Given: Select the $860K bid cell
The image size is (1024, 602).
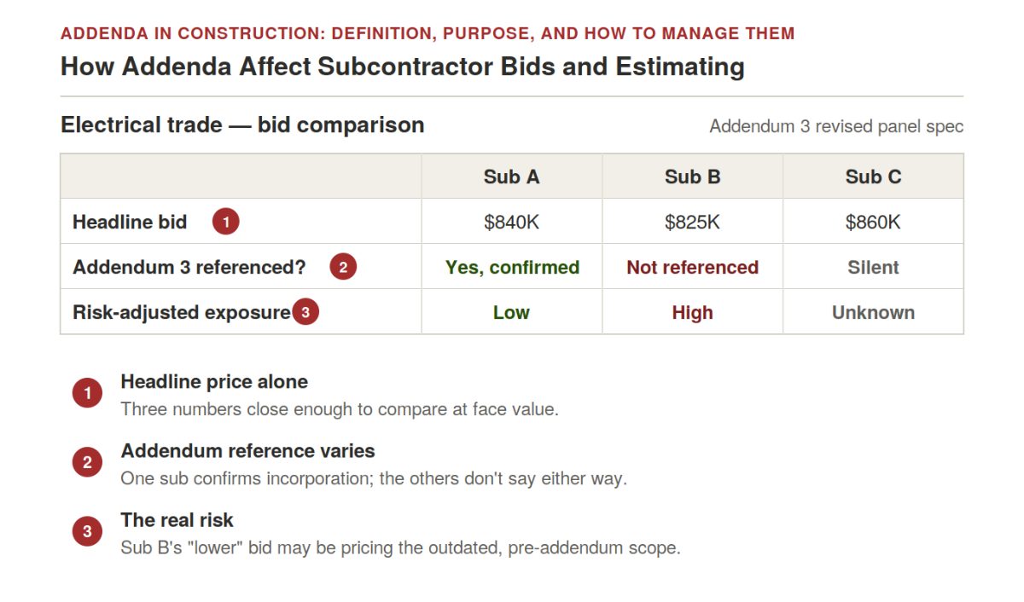Looking at the screenshot, I should (x=873, y=222).
